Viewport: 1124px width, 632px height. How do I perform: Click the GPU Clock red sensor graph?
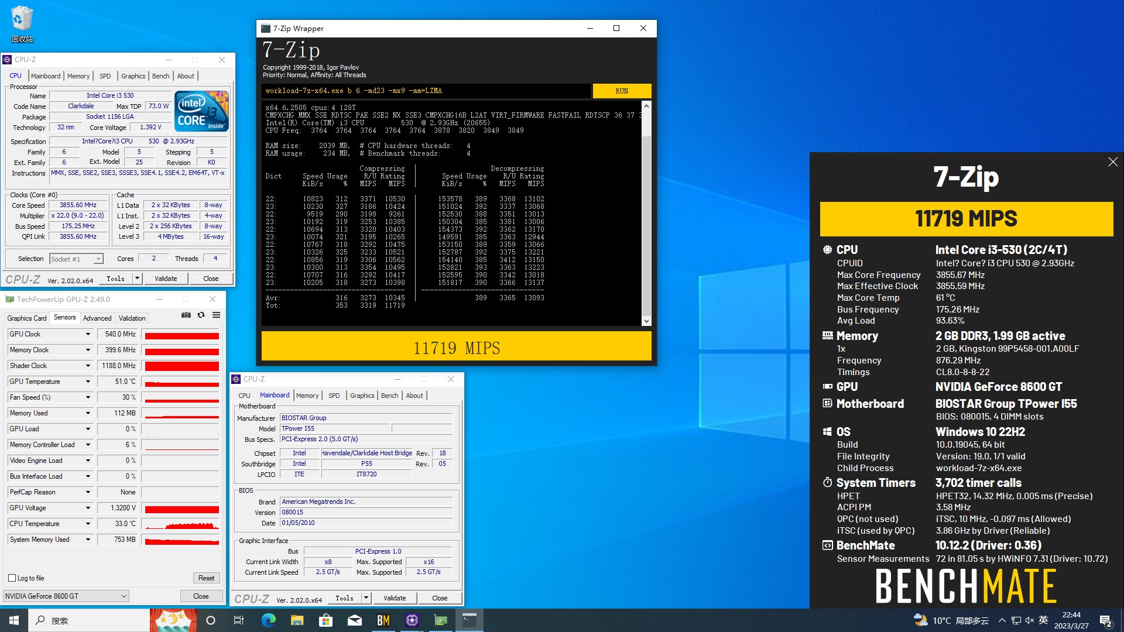181,334
